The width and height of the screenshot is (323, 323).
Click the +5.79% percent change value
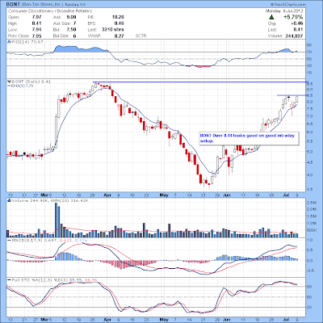293,17
